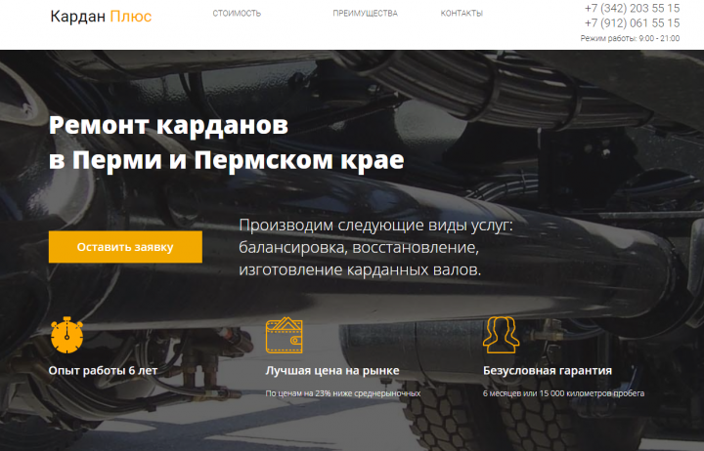The image size is (704, 451).
Task: Select the heading Ремонт карданов
Action: (168, 125)
